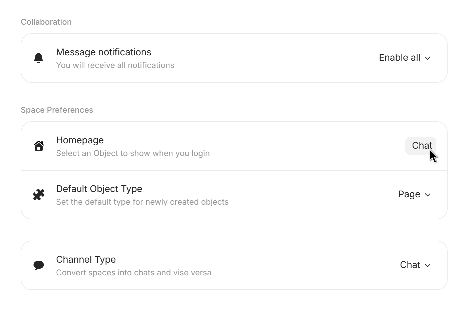
Task: Click the Space Preferences section header
Action: coord(57,110)
